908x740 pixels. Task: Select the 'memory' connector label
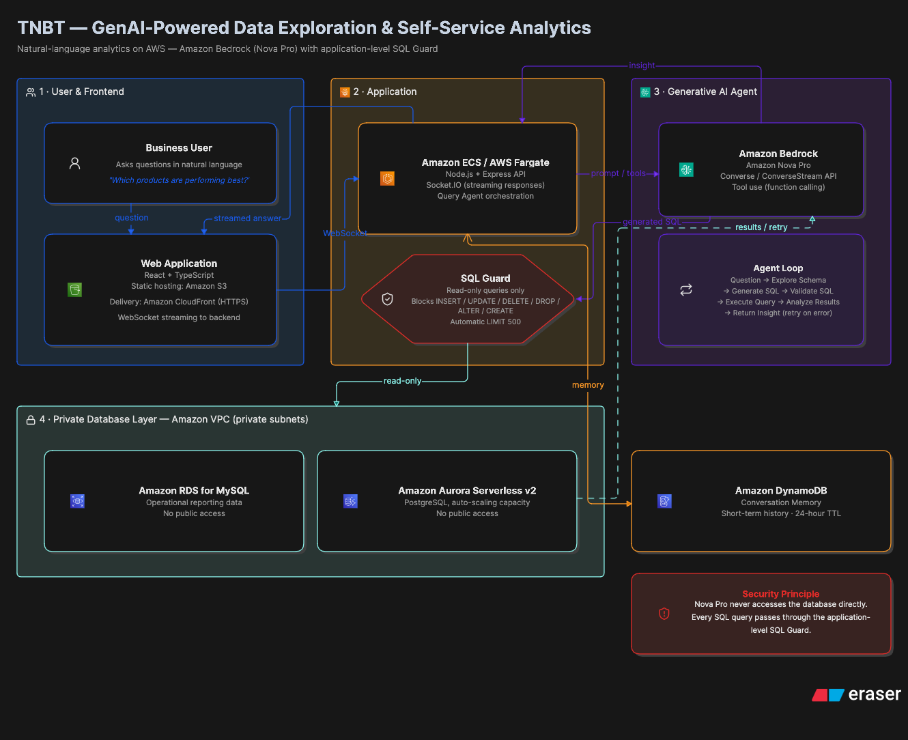point(588,385)
